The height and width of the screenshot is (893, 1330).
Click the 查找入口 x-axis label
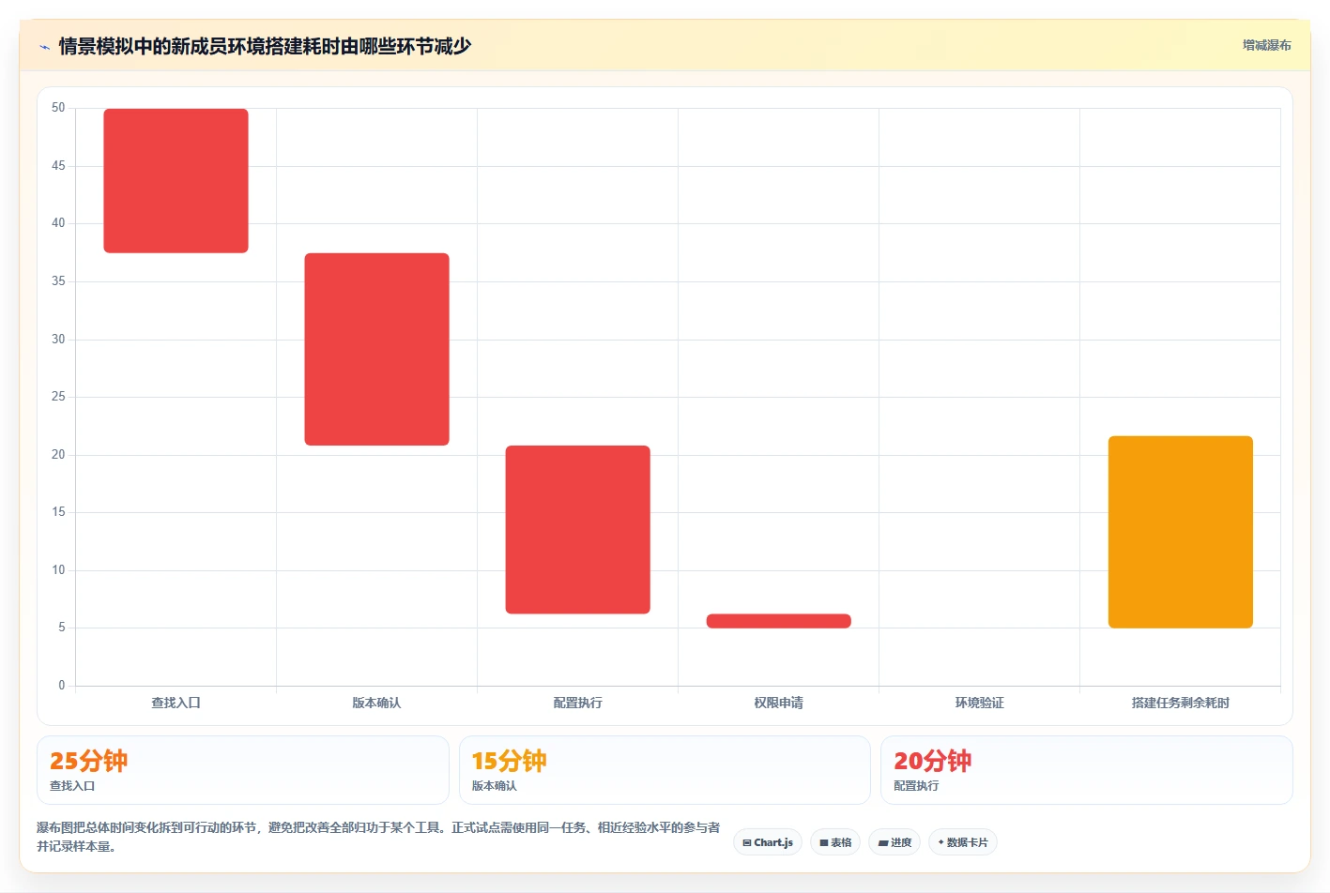tap(176, 703)
